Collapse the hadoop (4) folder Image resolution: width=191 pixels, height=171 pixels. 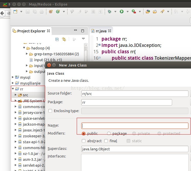coord(24,48)
